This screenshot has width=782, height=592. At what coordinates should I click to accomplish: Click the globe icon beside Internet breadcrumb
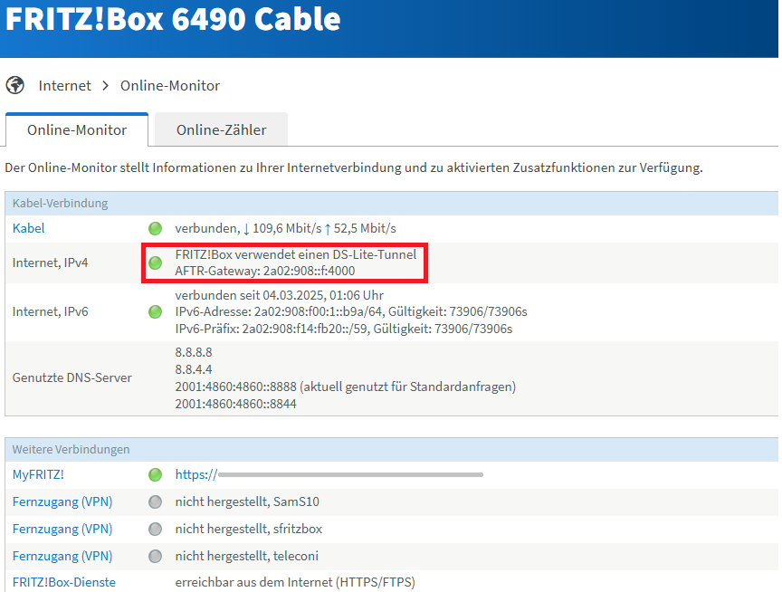click(15, 85)
